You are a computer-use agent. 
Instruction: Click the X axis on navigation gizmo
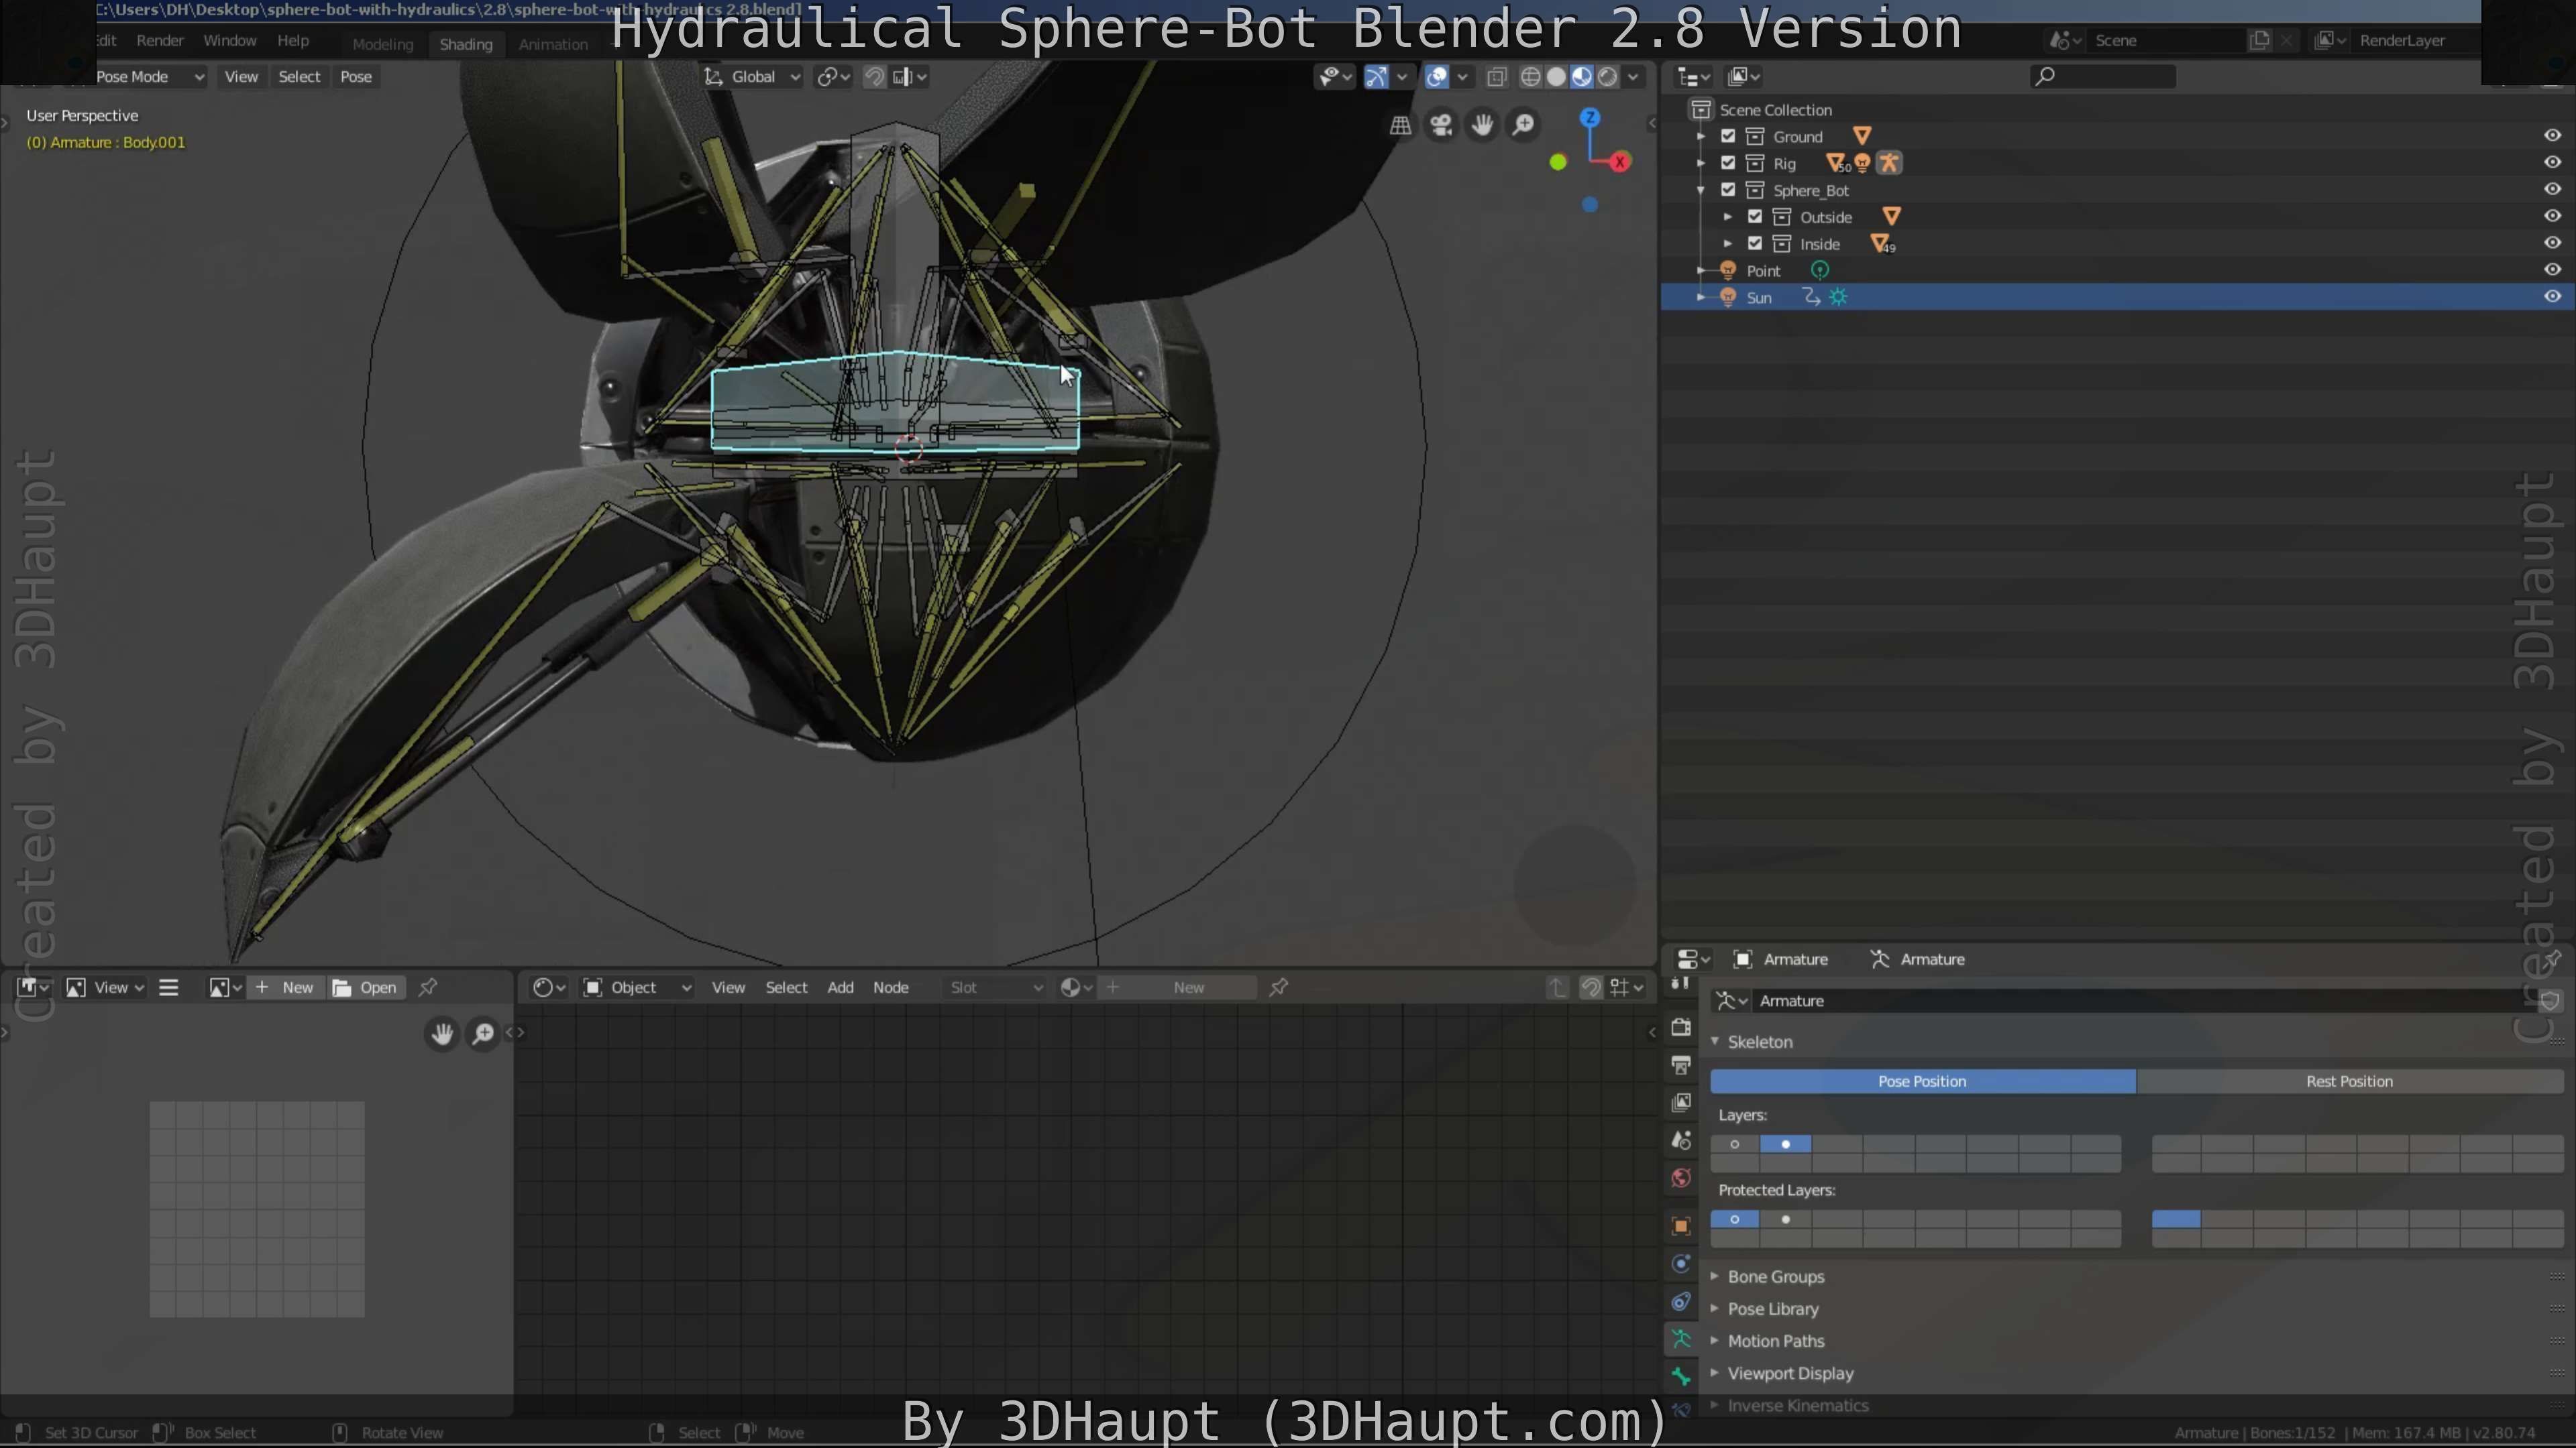tap(1620, 162)
